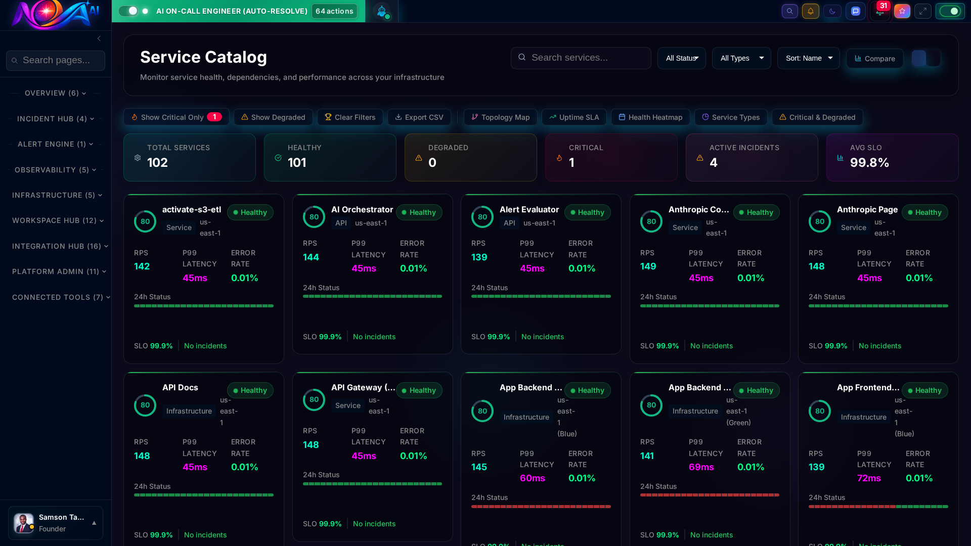
Task: Expand the INTEGRATION HUB (16) sidebar section
Action: coord(60,246)
